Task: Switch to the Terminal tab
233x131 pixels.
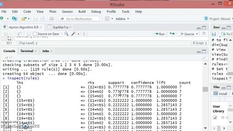Action: (27, 51)
